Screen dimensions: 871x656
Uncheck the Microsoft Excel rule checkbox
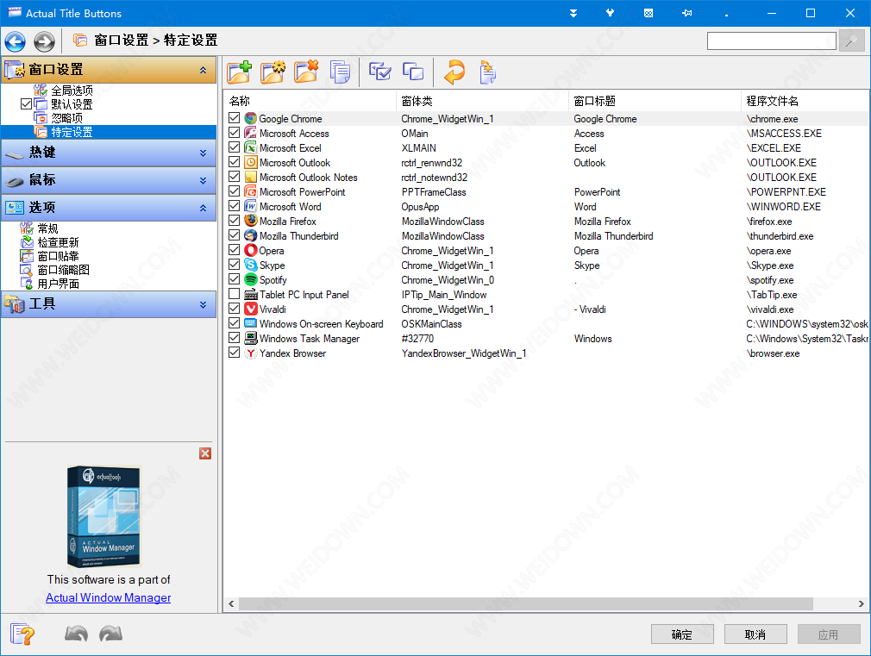pyautogui.click(x=234, y=147)
